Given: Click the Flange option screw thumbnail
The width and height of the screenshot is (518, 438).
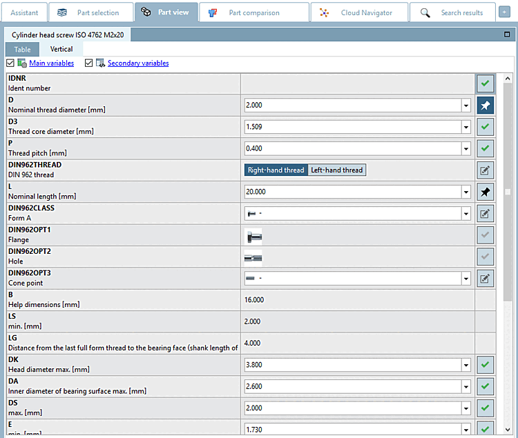Looking at the screenshot, I should (253, 236).
